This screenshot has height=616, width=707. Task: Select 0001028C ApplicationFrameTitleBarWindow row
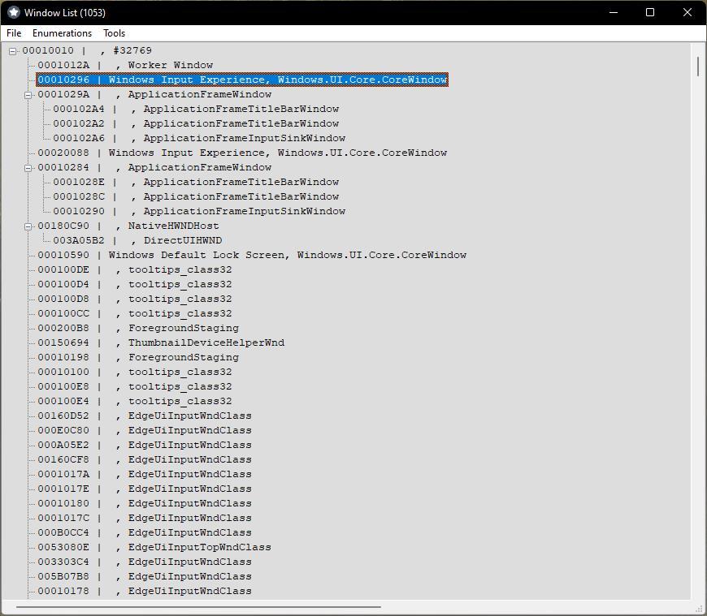(x=196, y=196)
